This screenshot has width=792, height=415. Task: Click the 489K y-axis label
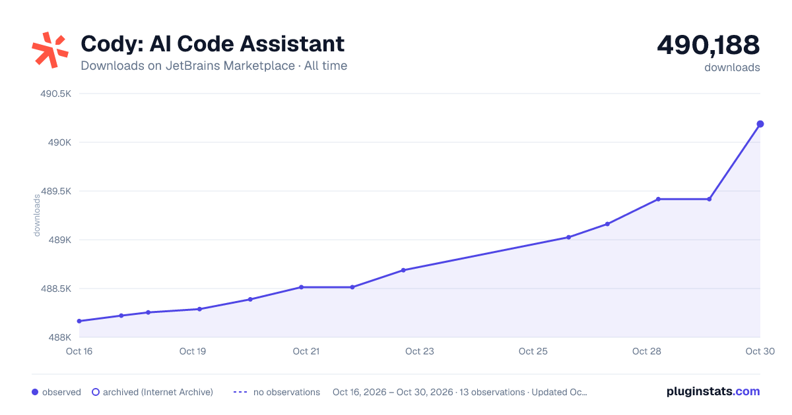point(59,240)
